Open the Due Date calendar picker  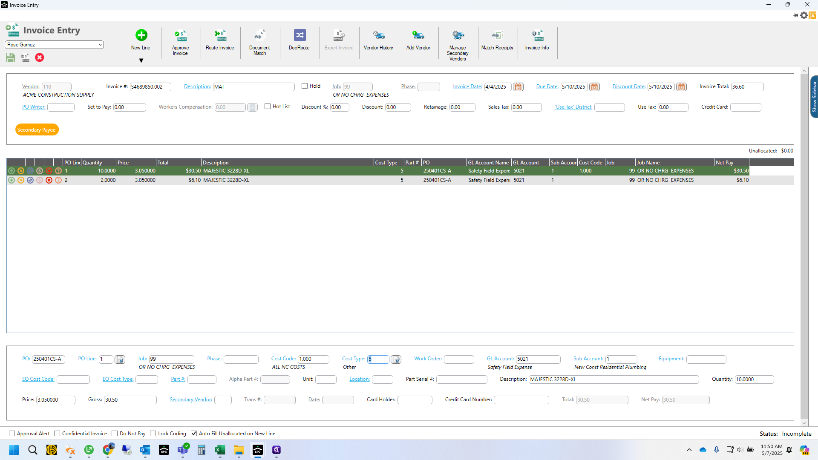click(x=594, y=87)
